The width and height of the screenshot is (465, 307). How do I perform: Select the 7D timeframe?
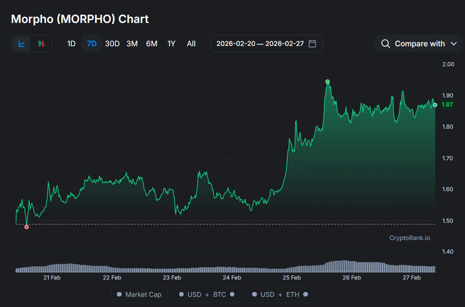click(x=92, y=44)
